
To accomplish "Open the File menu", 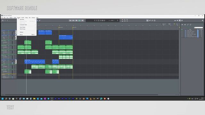I will (x=2, y=18).
